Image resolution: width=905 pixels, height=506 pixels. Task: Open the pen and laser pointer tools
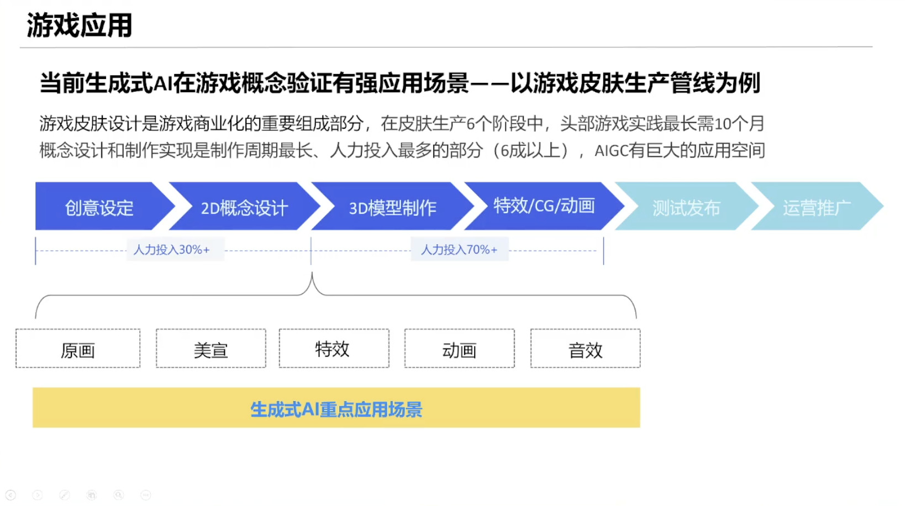click(65, 495)
